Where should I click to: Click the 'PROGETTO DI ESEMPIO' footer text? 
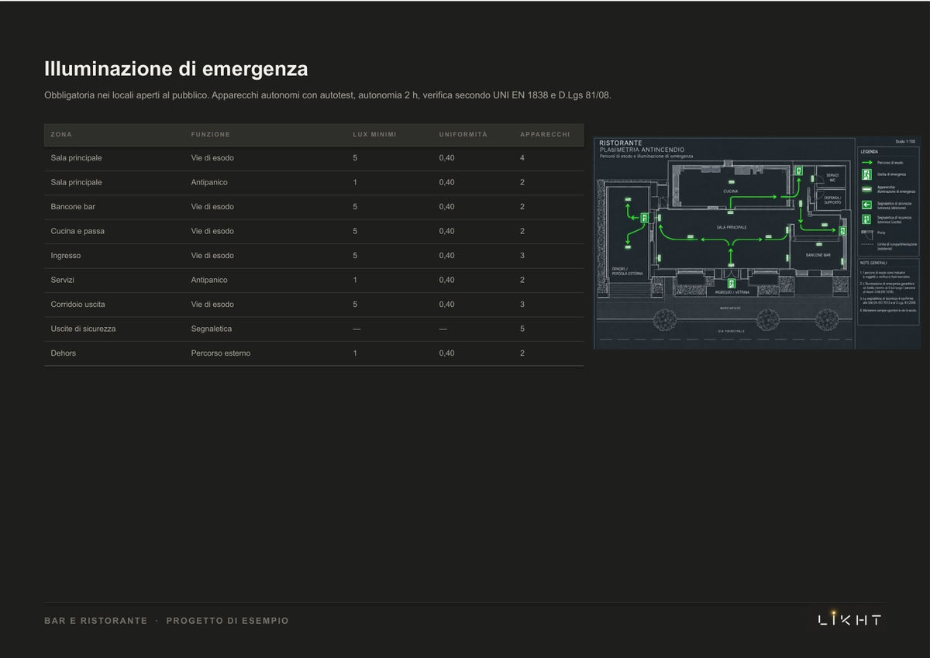point(227,621)
